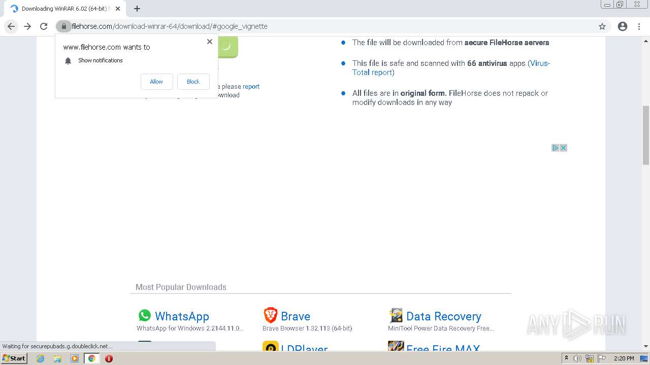Block notifications from filehorse.com
Viewport: 650px width, 365px height.
tap(193, 82)
